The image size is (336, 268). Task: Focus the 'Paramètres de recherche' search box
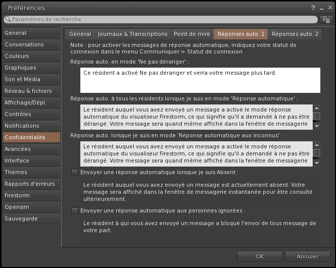click(162, 20)
